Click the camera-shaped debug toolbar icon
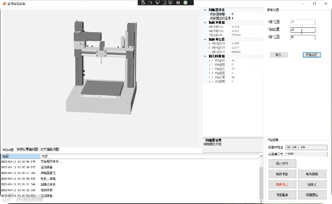Viewport: 332px width, 204px height. [150, 3]
